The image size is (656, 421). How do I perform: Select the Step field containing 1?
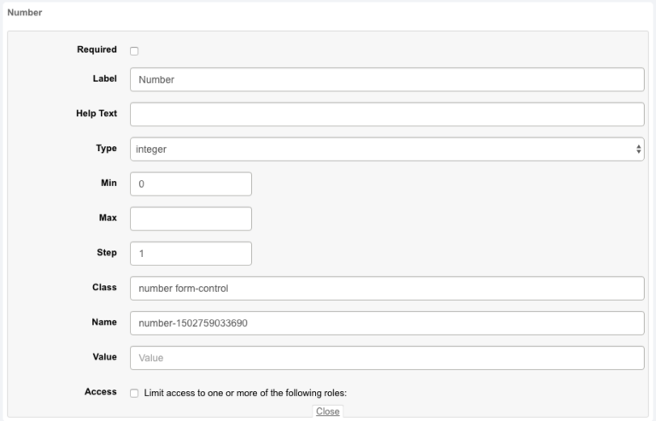[190, 254]
